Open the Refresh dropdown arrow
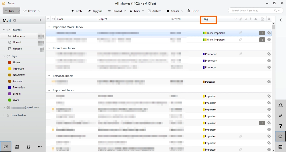286x152 pixels. 39,11
